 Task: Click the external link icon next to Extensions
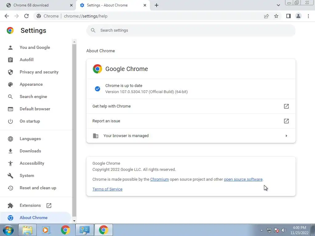(49, 206)
